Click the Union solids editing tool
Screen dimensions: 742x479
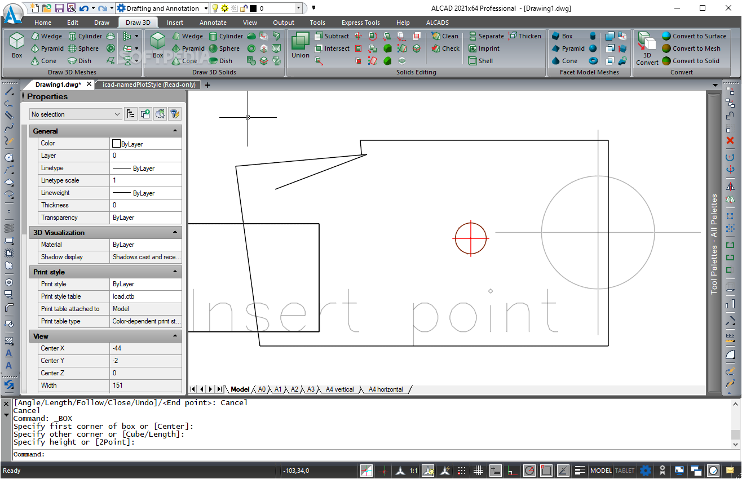coord(301,46)
